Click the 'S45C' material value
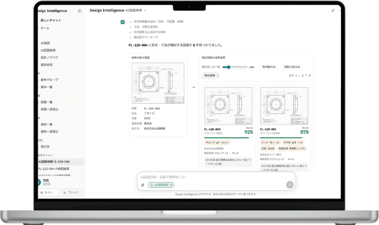 coord(147,118)
